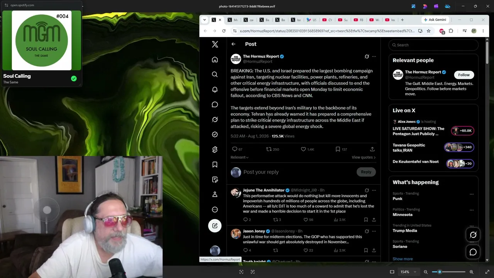This screenshot has height=278, width=494.
Task: Open more options for Punk trend
Action: pyautogui.click(x=472, y=194)
